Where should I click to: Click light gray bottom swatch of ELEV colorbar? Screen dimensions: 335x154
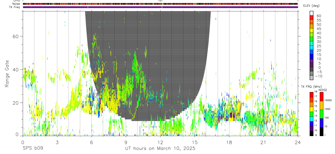pyautogui.click(x=312, y=78)
